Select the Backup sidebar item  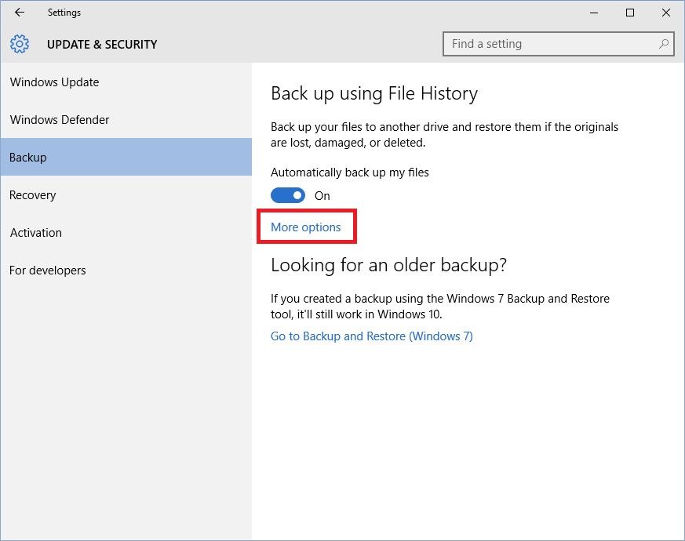pyautogui.click(x=126, y=157)
